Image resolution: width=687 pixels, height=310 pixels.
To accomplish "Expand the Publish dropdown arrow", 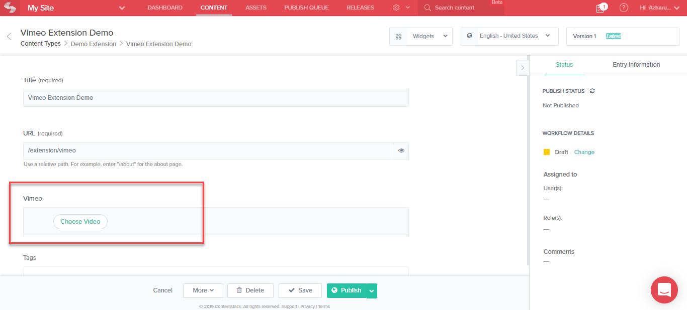I will click(372, 291).
